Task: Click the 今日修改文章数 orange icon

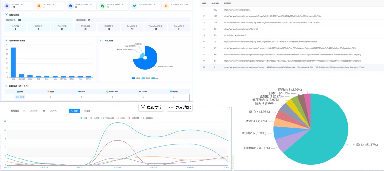Action: [166, 6]
